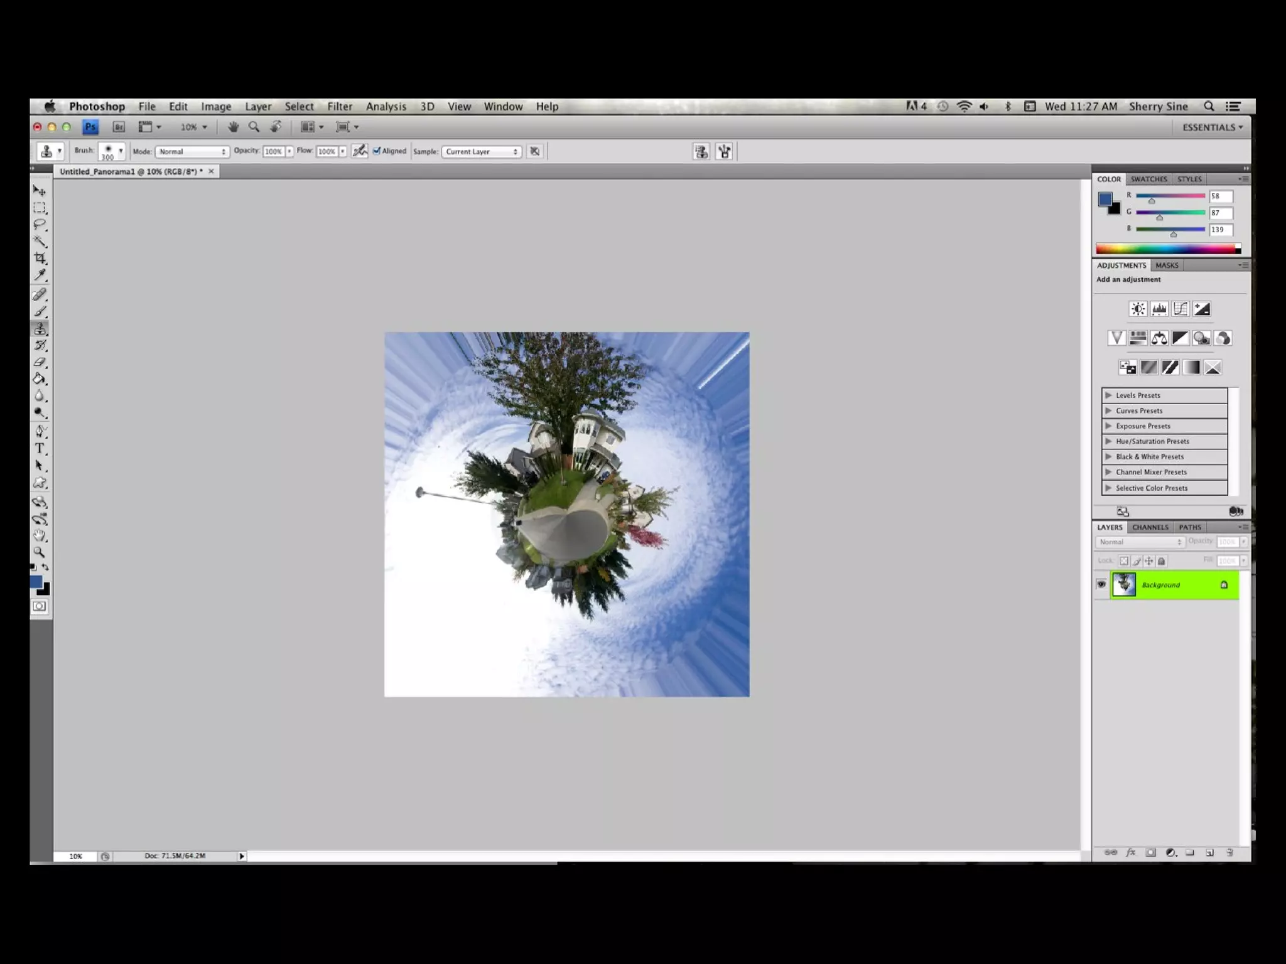Launch Bridge from the application bar
Screen dimensions: 1286x964
click(119, 127)
